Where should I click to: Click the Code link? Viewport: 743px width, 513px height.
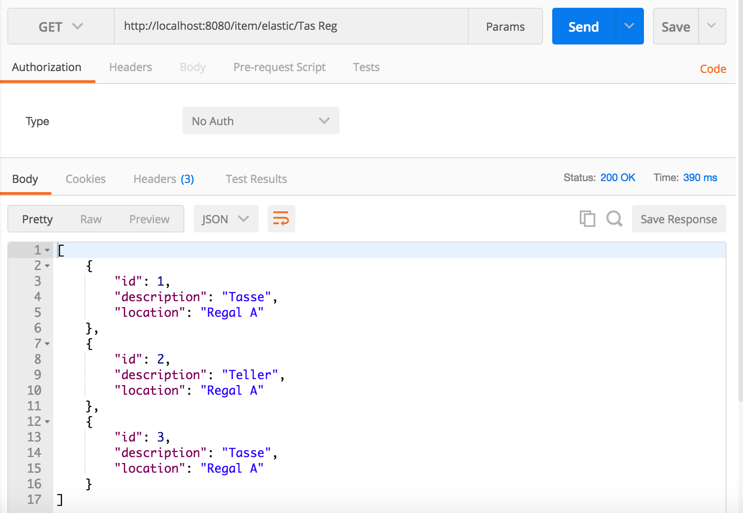(x=713, y=69)
